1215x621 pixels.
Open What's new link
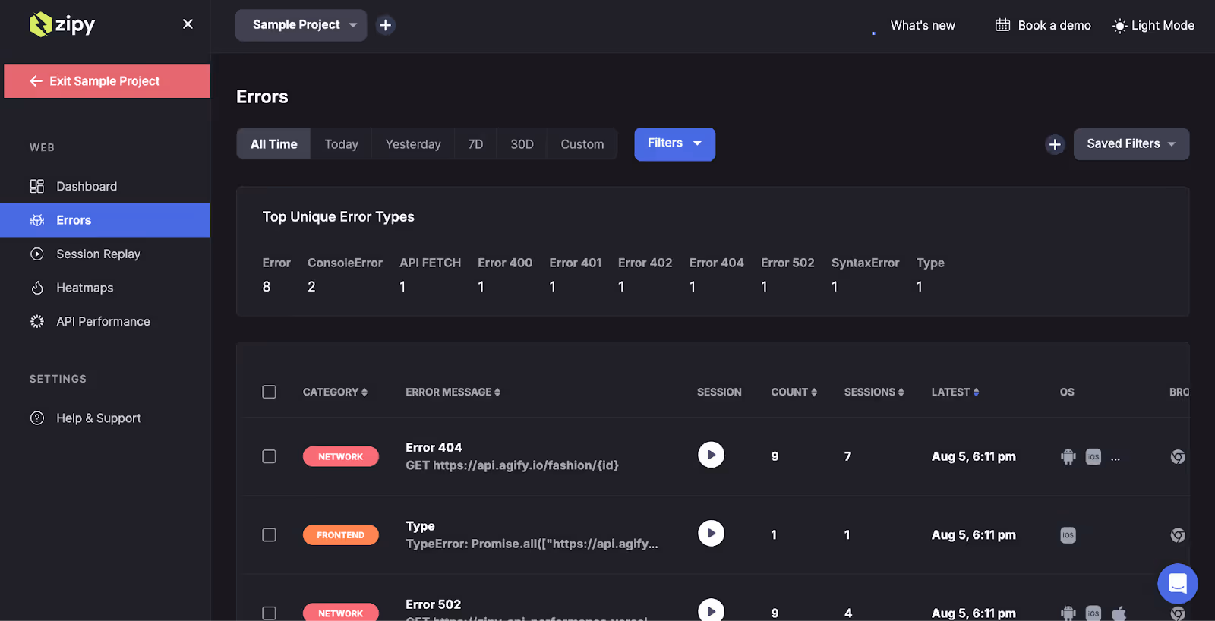[x=923, y=25]
